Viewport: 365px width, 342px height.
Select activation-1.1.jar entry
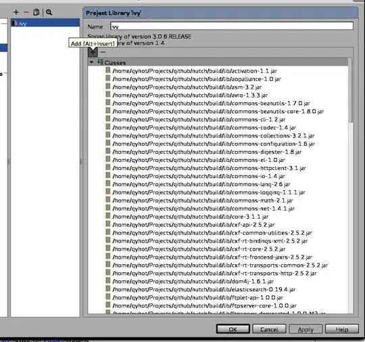195,71
